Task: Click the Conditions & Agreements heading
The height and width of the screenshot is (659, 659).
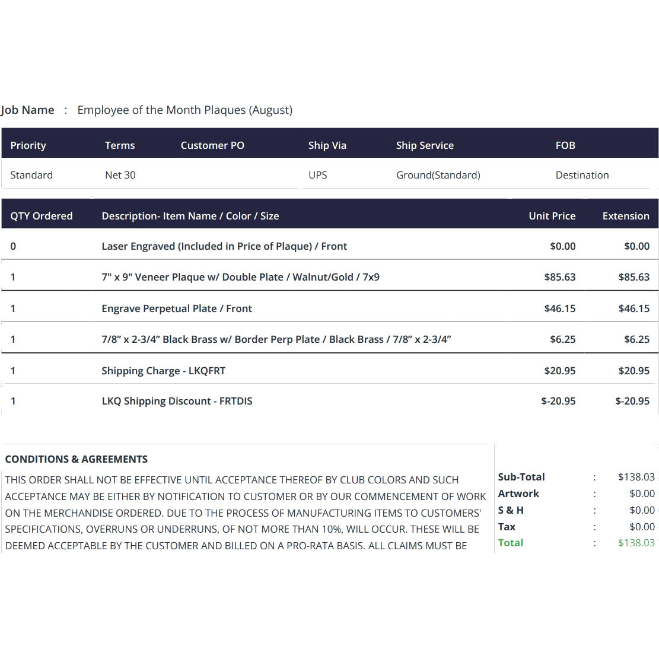Action: [x=76, y=459]
